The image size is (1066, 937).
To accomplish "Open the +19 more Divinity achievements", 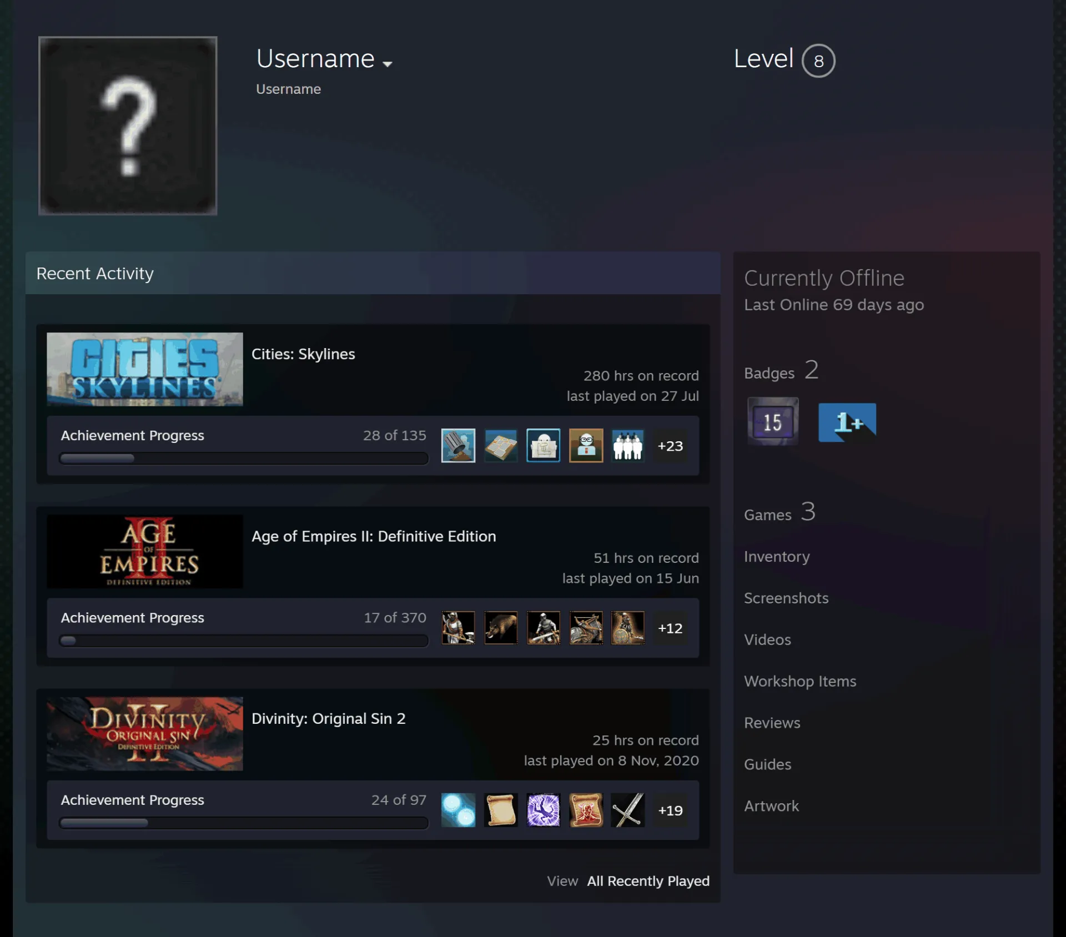I will point(670,810).
